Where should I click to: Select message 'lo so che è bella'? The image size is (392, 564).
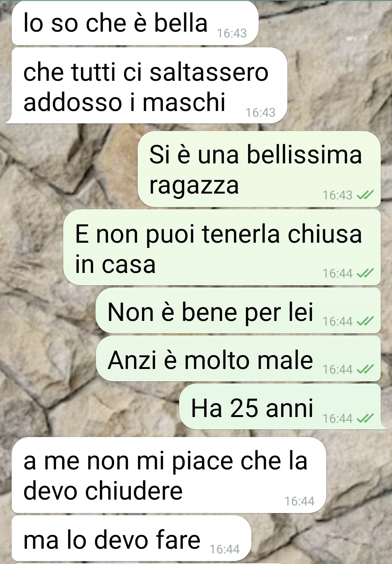(135, 23)
